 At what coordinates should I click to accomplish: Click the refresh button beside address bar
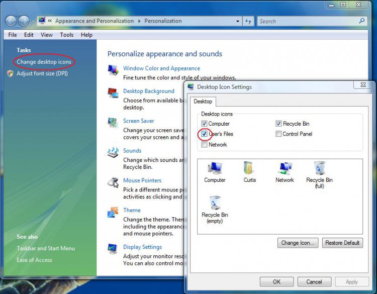point(248,21)
